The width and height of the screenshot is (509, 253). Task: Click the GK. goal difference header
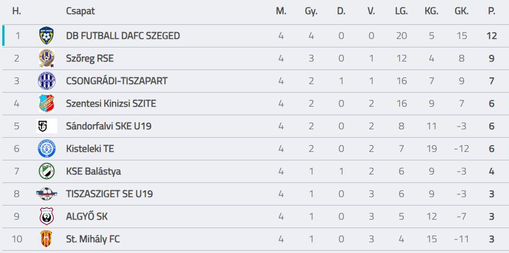click(461, 11)
